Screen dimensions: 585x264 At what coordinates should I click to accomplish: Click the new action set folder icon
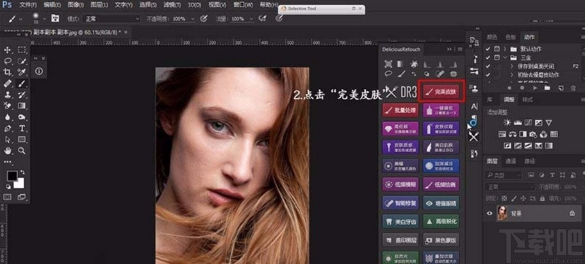[x=547, y=88]
